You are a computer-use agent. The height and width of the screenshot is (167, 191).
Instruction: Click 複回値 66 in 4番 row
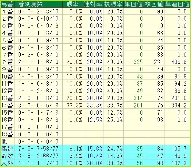[160, 33]
